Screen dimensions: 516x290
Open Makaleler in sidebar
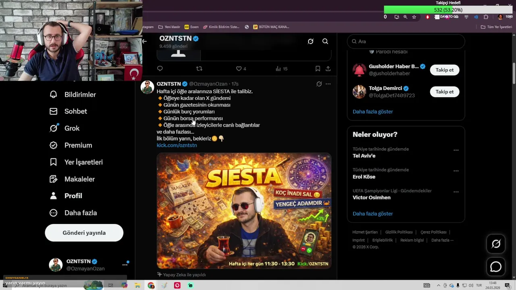(x=72, y=179)
